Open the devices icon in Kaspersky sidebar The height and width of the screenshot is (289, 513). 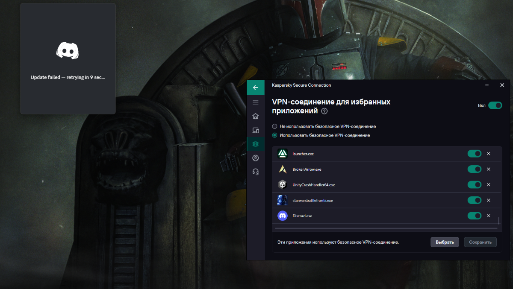tap(256, 130)
